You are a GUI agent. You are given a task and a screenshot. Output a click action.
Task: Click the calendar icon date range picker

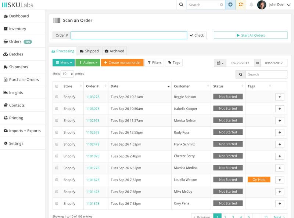[x=220, y=63]
